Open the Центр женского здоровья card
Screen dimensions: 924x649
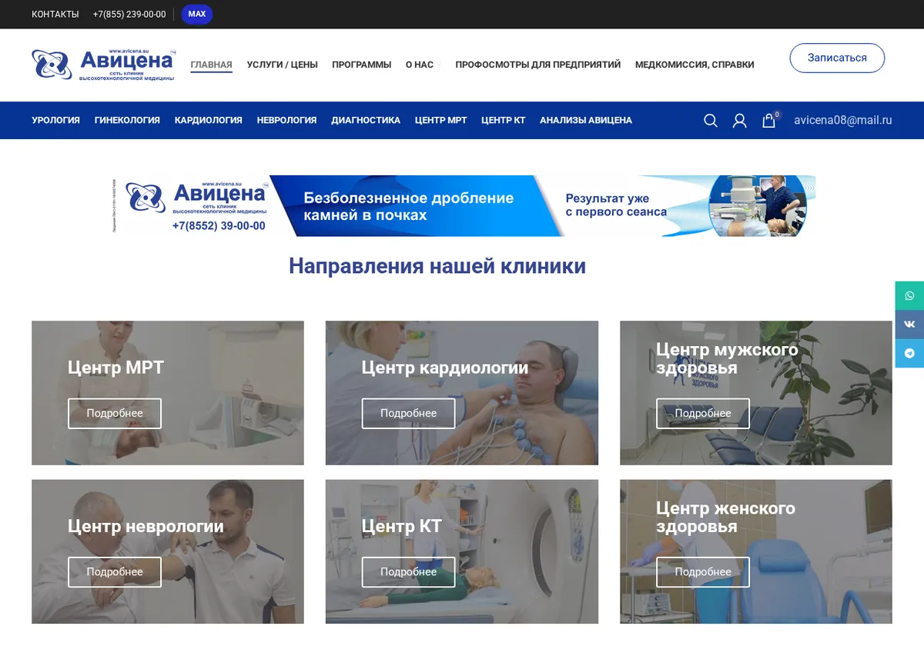point(756,551)
